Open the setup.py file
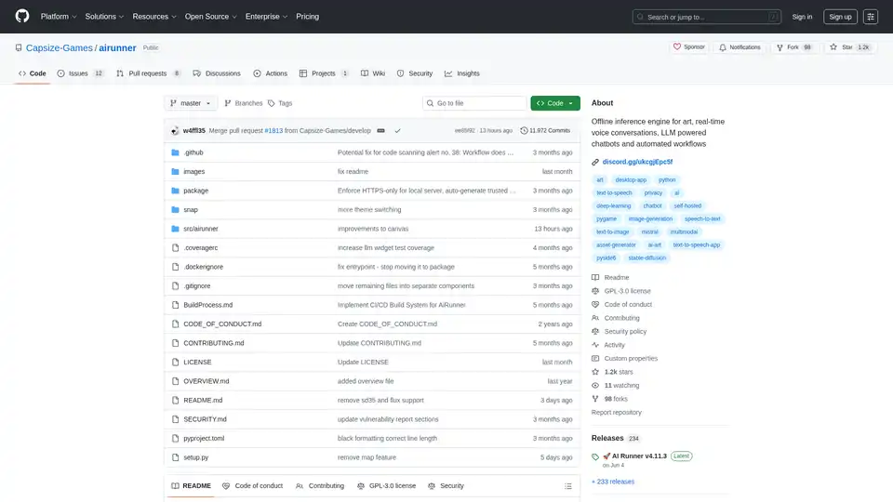The image size is (893, 502). pos(195,457)
